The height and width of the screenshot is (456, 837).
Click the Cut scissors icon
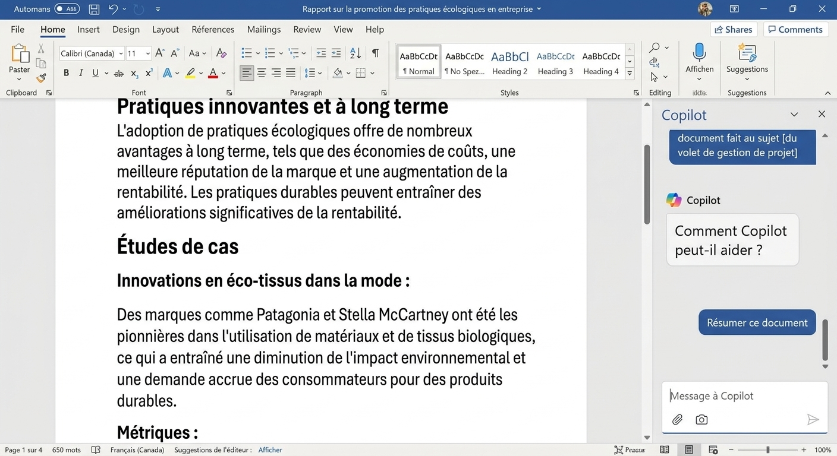point(41,49)
